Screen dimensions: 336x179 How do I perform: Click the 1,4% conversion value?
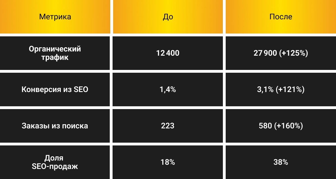168,90
